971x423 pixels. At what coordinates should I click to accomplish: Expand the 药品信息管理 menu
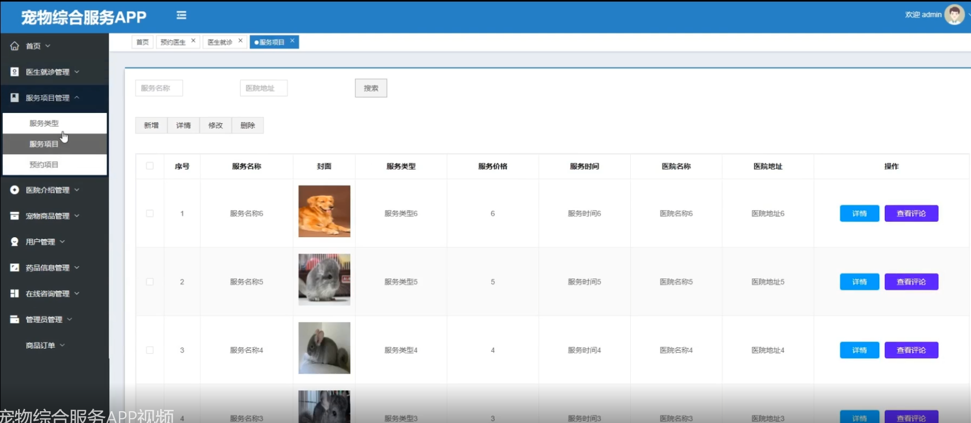(77, 267)
